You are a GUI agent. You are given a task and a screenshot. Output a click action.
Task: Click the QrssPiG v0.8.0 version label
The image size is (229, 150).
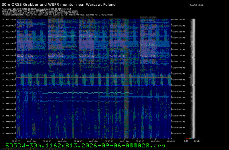pyautogui.click(x=196, y=5)
